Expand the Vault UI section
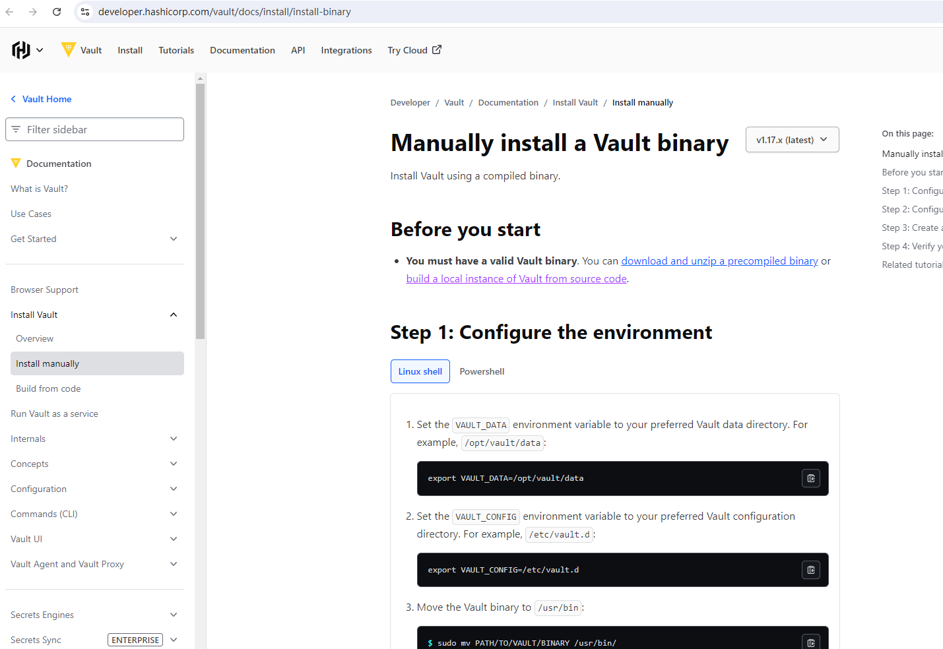Image resolution: width=943 pixels, height=649 pixels. coord(174,539)
